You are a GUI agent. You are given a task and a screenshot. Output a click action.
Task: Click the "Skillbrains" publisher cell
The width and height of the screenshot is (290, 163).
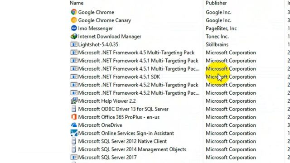point(217,44)
